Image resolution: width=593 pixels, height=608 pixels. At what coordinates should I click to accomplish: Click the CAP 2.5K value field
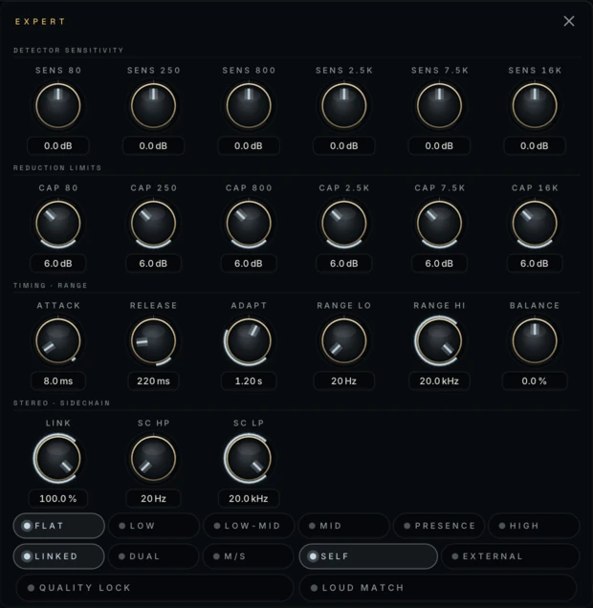pos(344,263)
